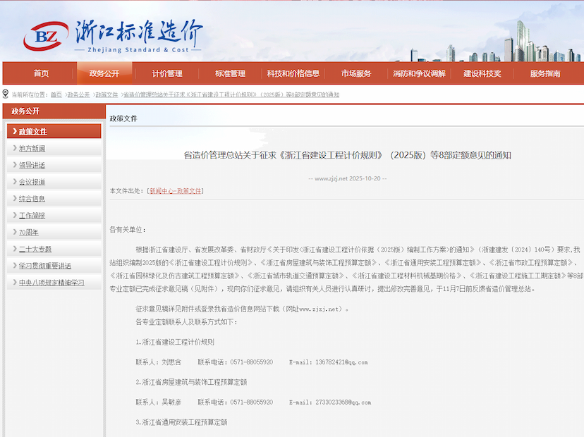Screen dimensions: 584x437
Task: Click the arrow icon beside 地方新闻
Action: pos(14,148)
